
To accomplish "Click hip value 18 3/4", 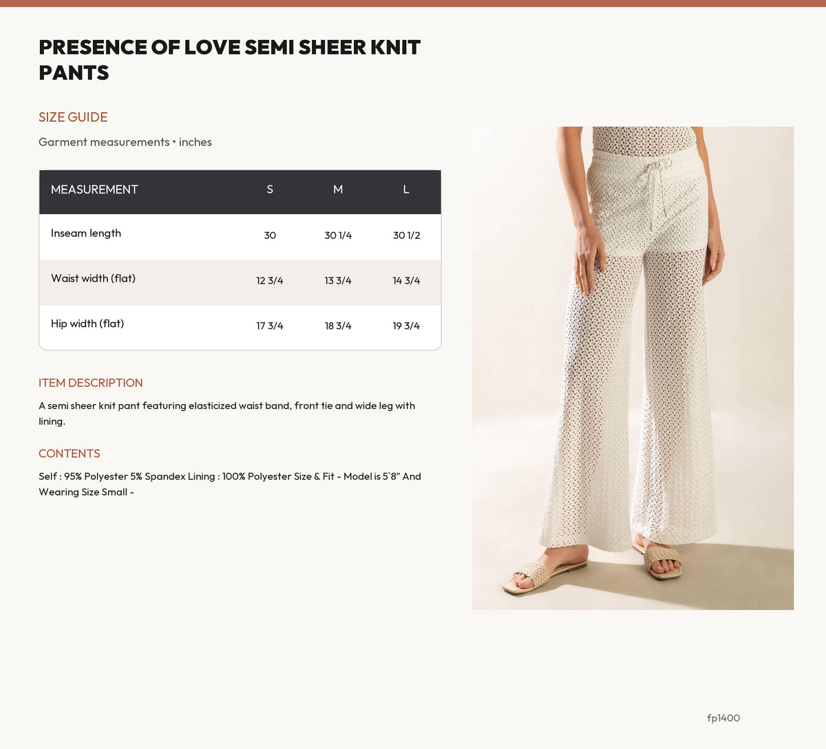I will point(338,326).
